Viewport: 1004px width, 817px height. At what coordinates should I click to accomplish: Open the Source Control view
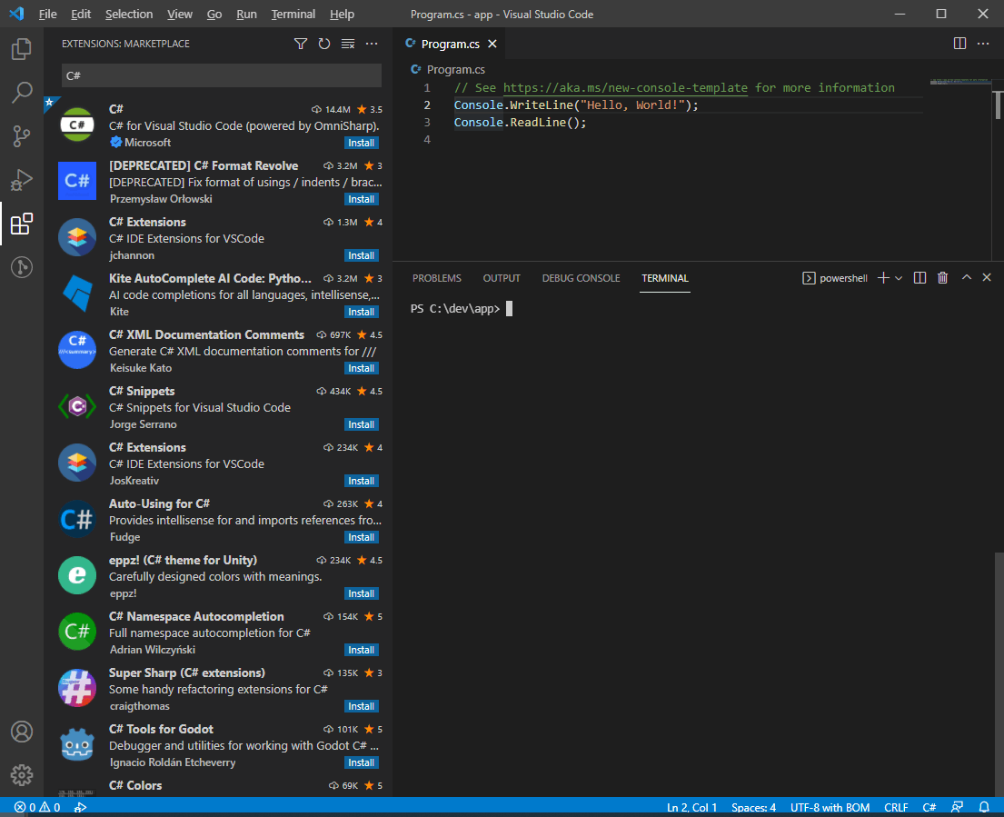(22, 135)
